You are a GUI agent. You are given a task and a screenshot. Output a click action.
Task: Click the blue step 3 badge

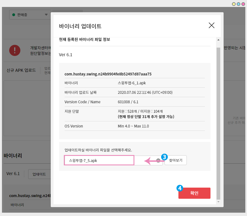[x=164, y=156]
